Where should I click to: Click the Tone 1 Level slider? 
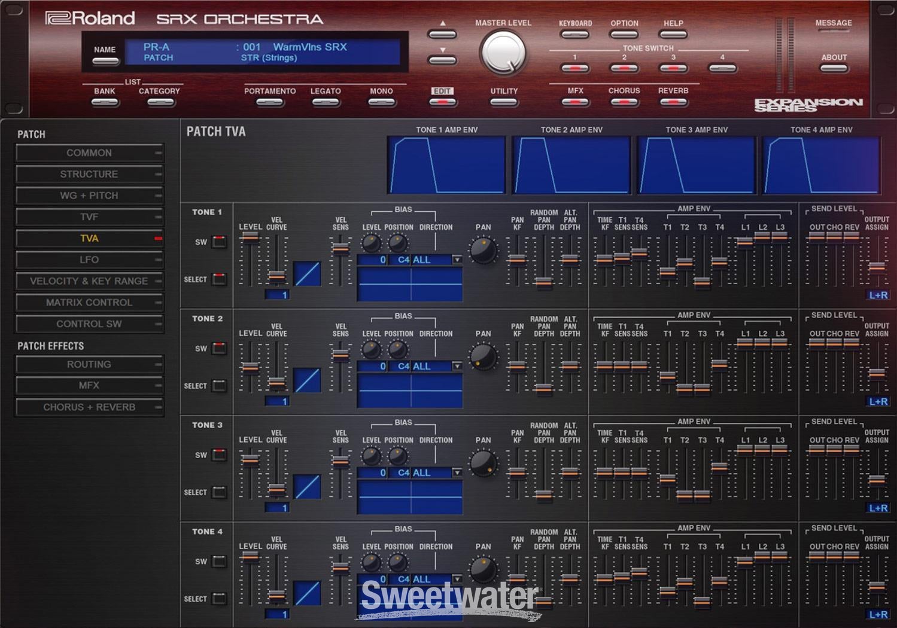point(250,237)
